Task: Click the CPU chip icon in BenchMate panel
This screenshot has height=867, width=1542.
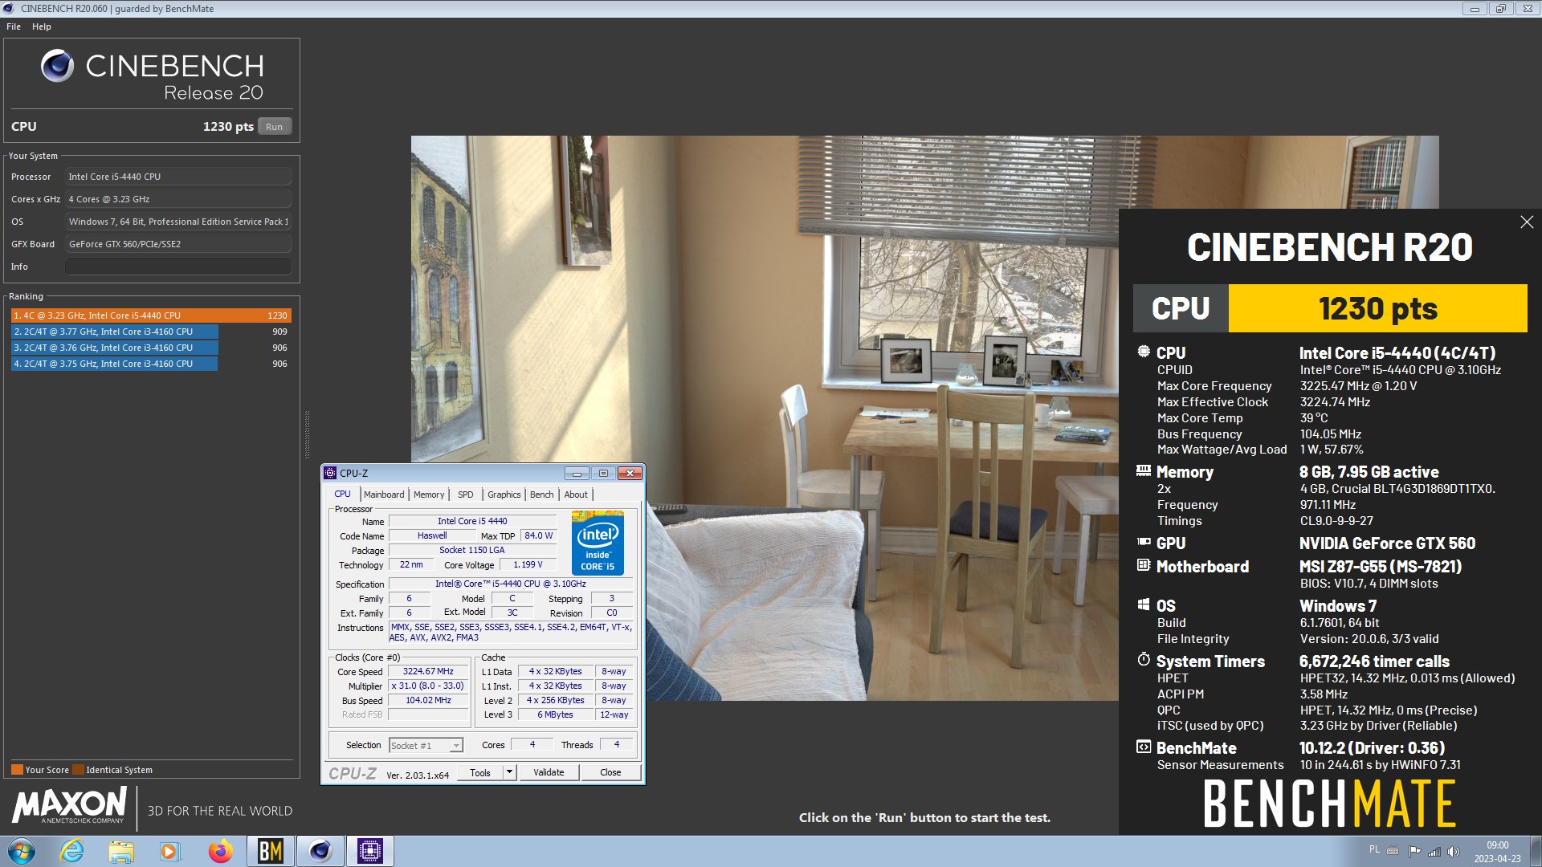Action: (x=1144, y=352)
